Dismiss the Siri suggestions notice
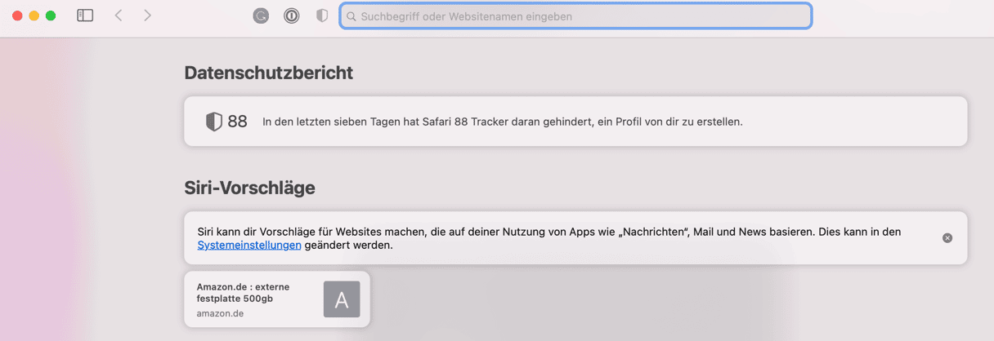This screenshot has height=341, width=994. pos(947,238)
